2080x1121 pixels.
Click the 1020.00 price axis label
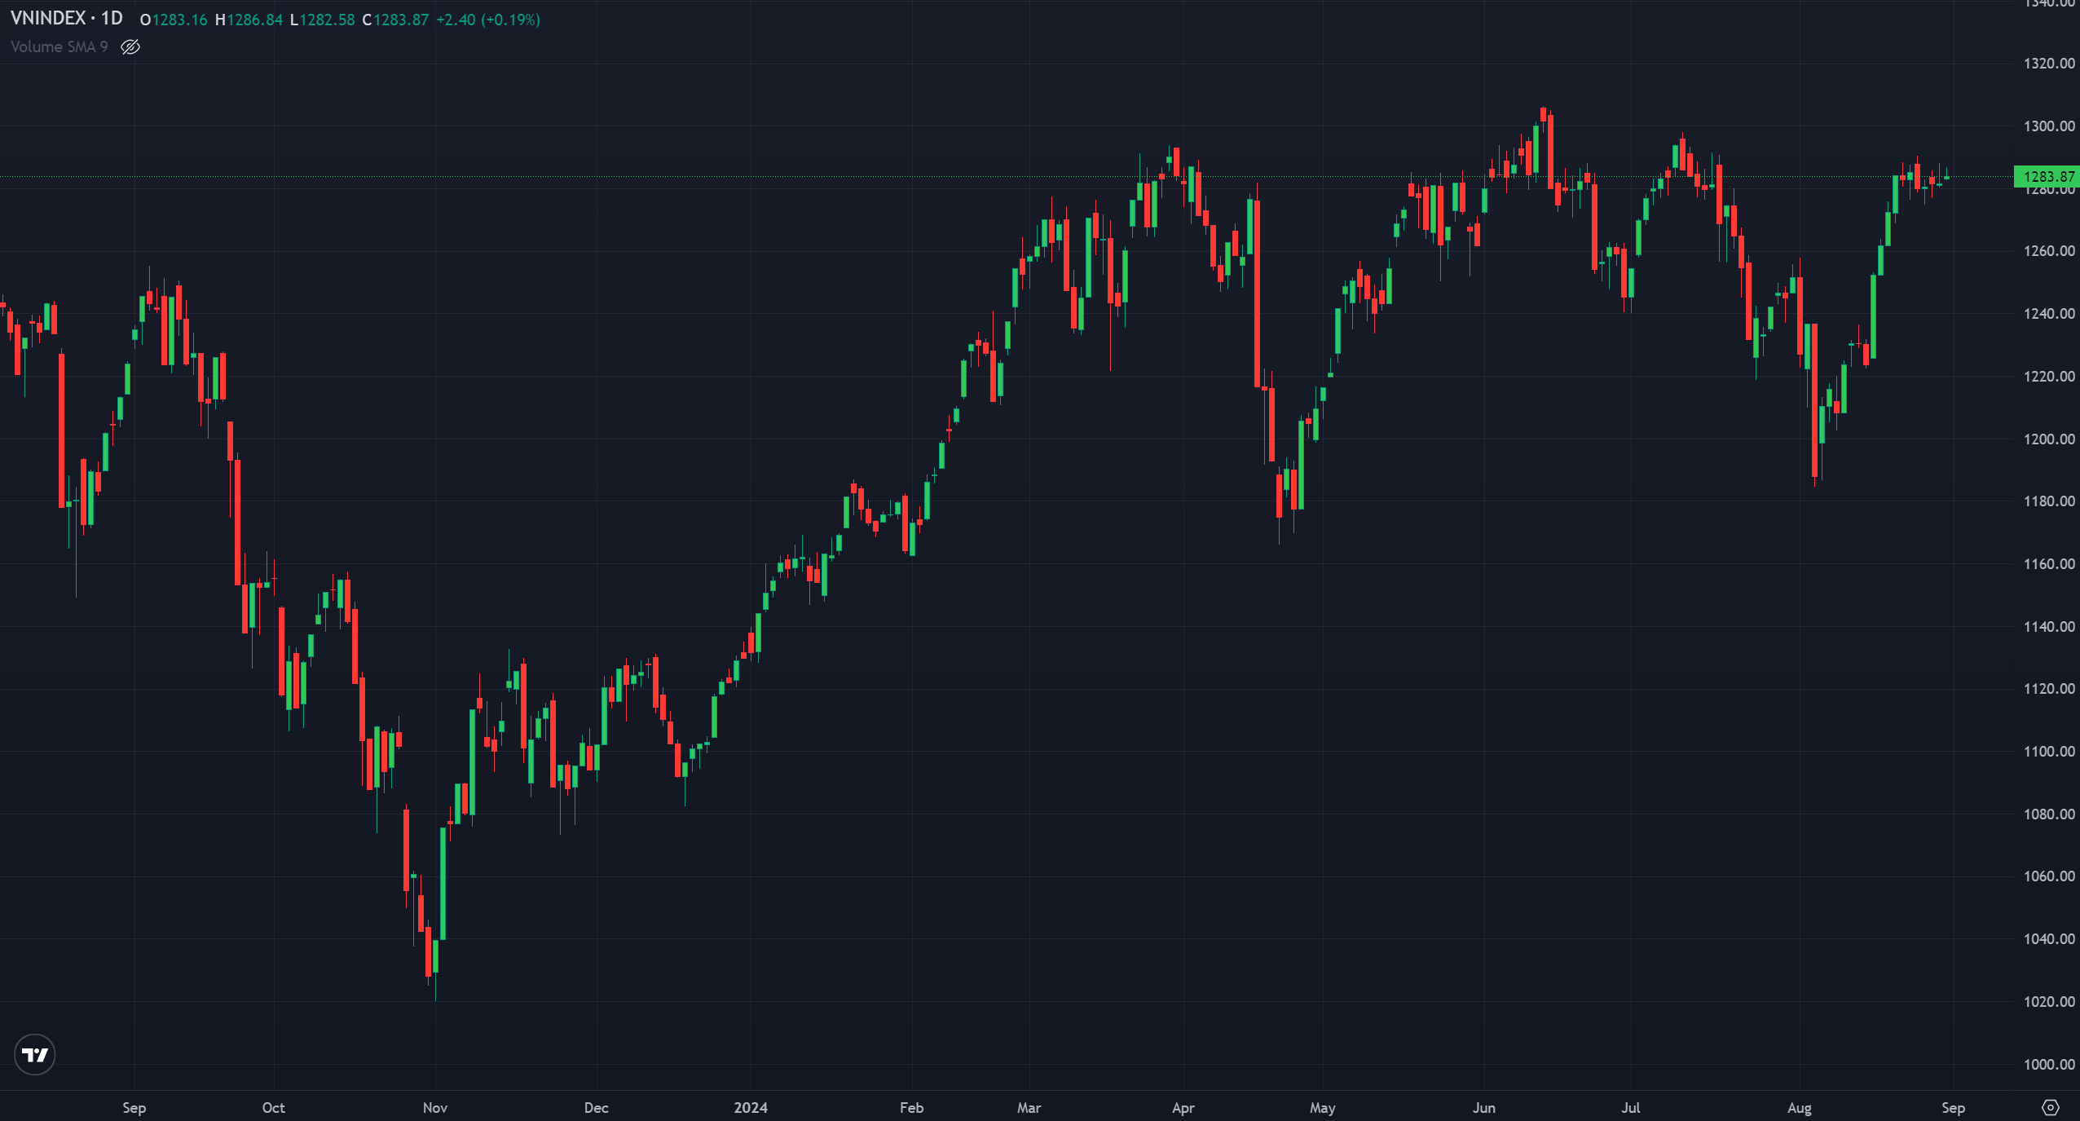coord(2048,1002)
